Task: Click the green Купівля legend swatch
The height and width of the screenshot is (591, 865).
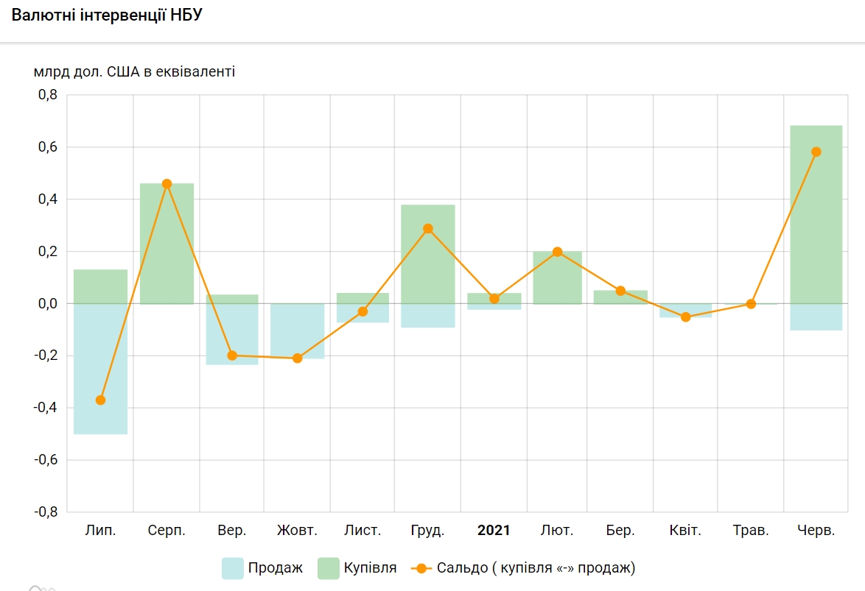Action: 328,568
